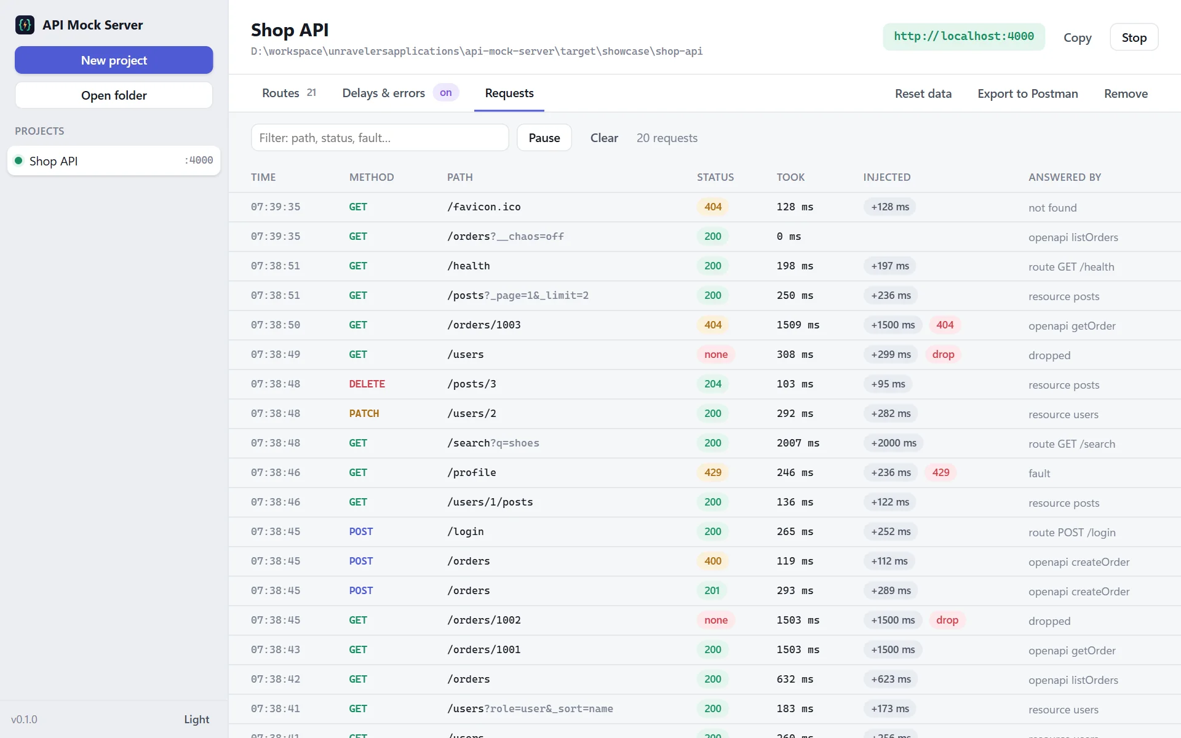Clear the request list

tap(604, 138)
